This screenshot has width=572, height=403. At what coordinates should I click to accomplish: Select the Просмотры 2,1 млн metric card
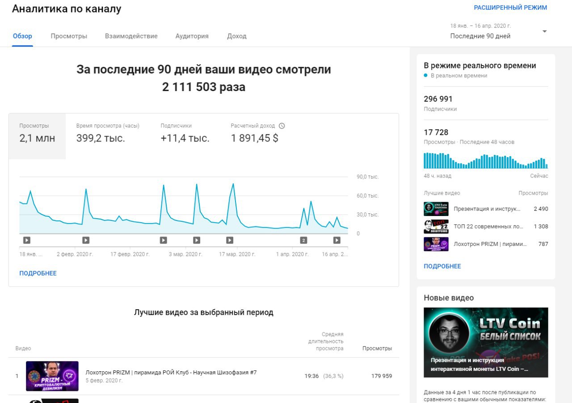[37, 136]
